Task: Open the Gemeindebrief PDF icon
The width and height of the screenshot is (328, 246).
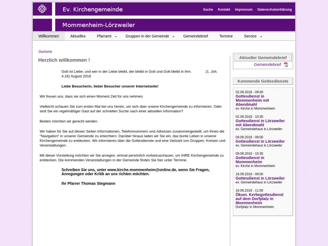Action: (286, 65)
